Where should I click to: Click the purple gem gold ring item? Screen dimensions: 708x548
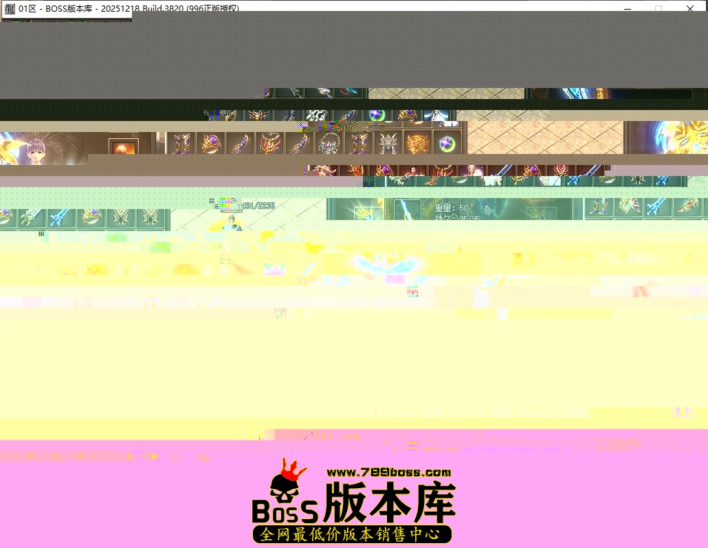(x=211, y=144)
